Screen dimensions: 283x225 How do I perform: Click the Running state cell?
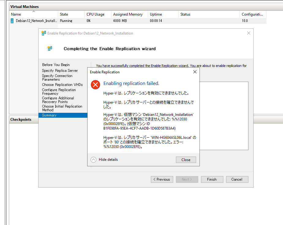point(66,21)
